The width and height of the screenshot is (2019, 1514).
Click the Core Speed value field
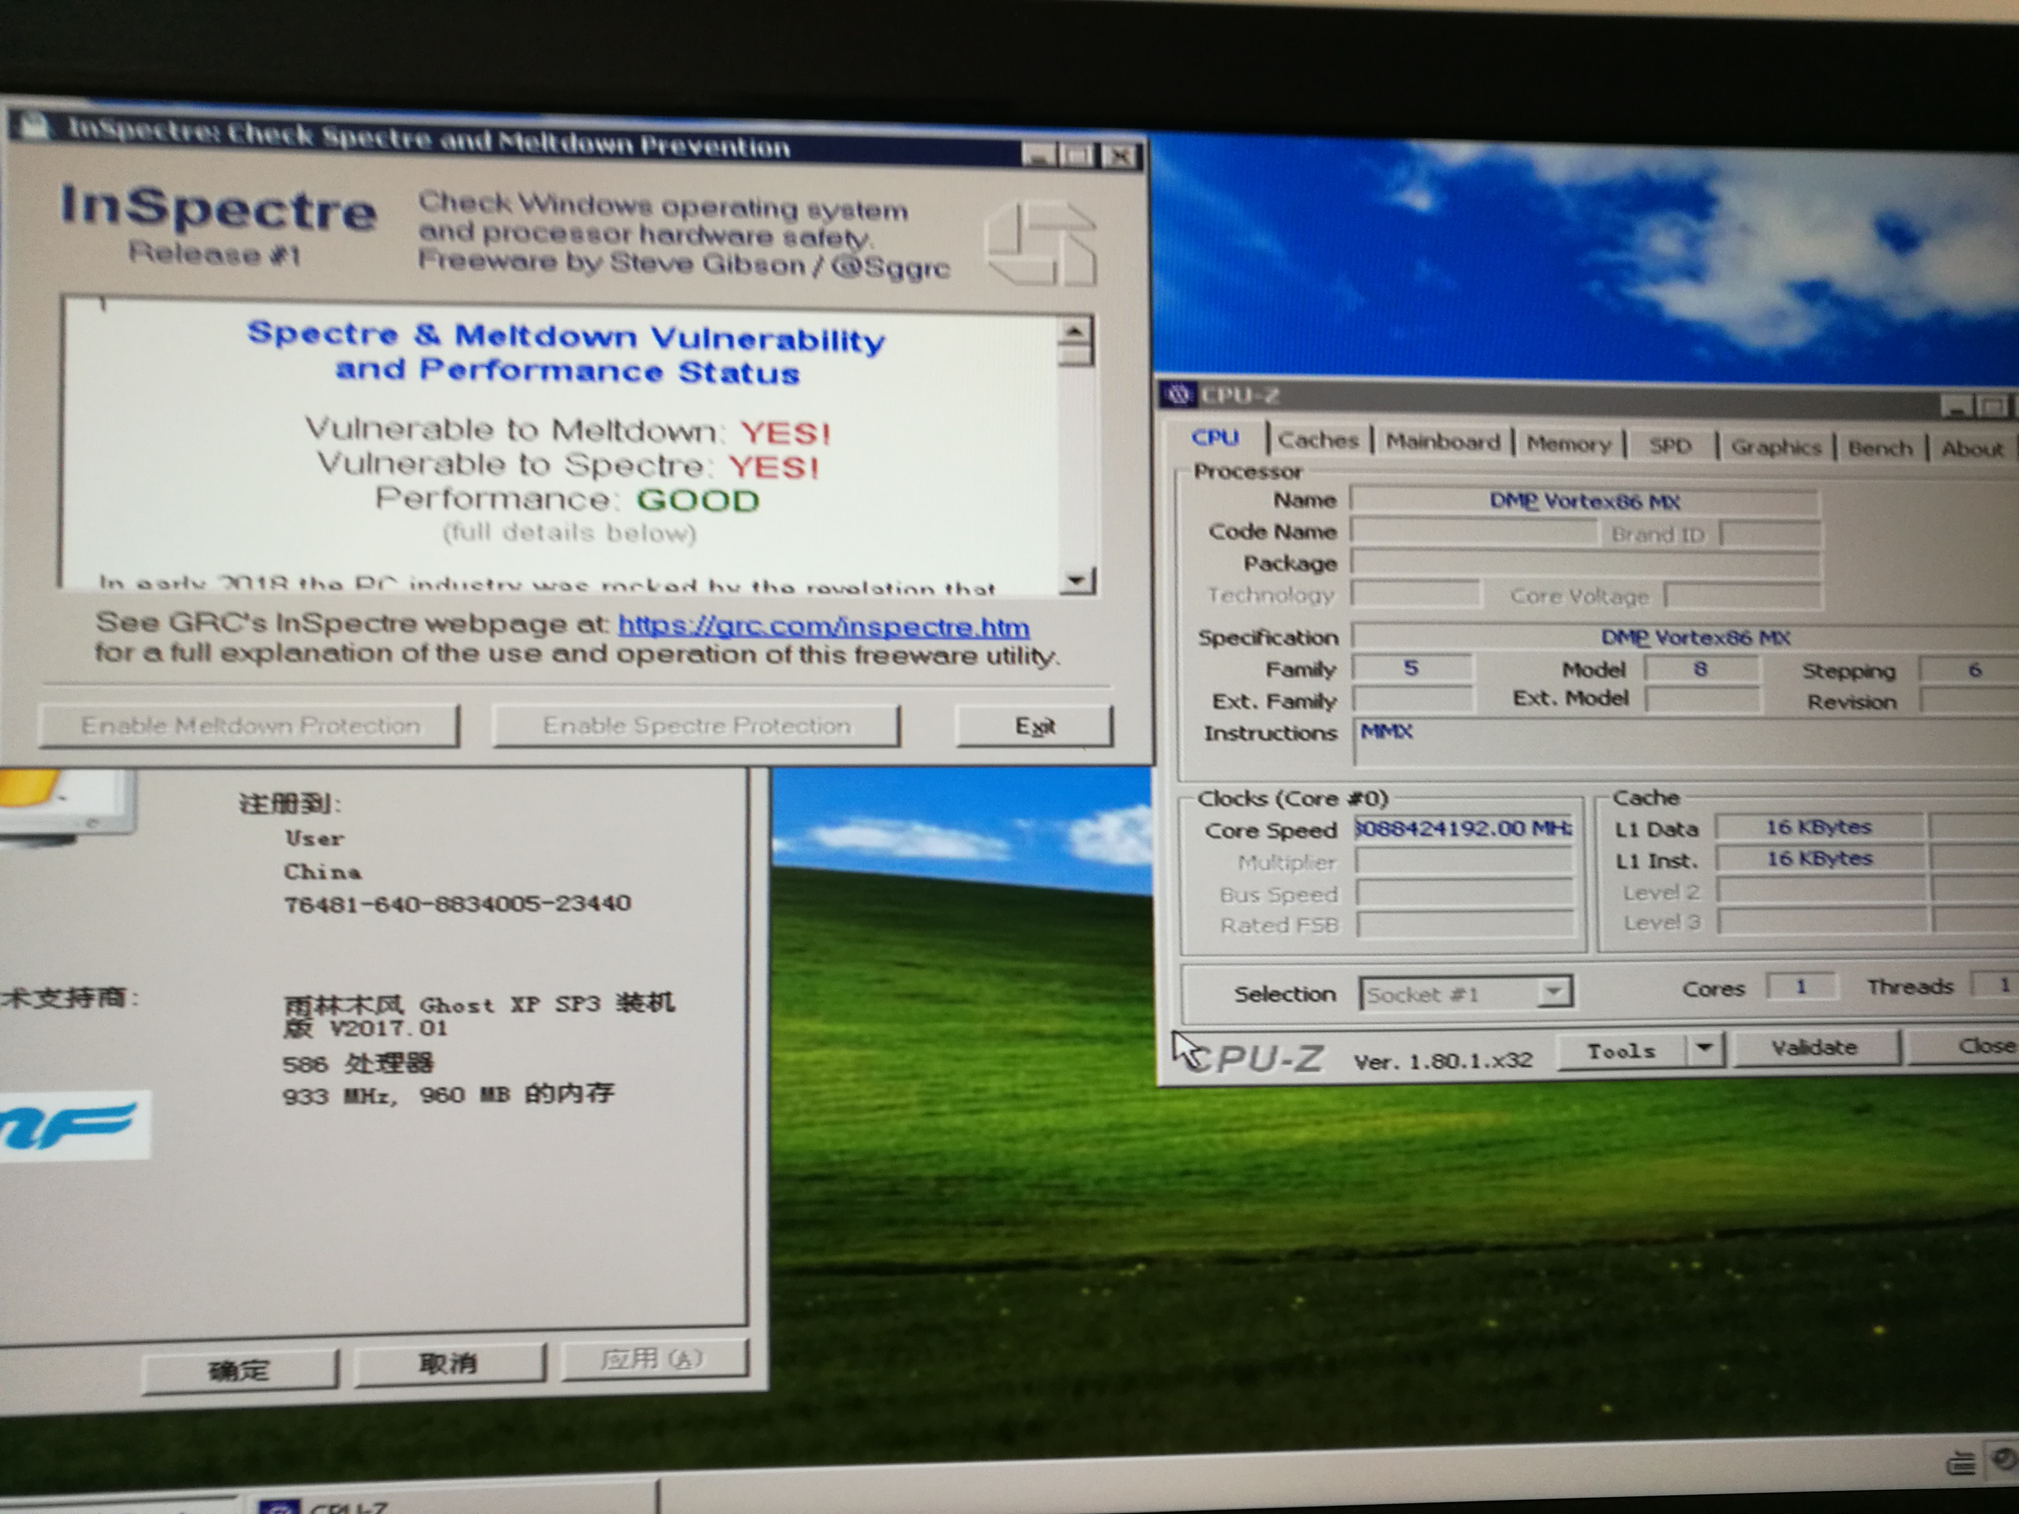1463,829
